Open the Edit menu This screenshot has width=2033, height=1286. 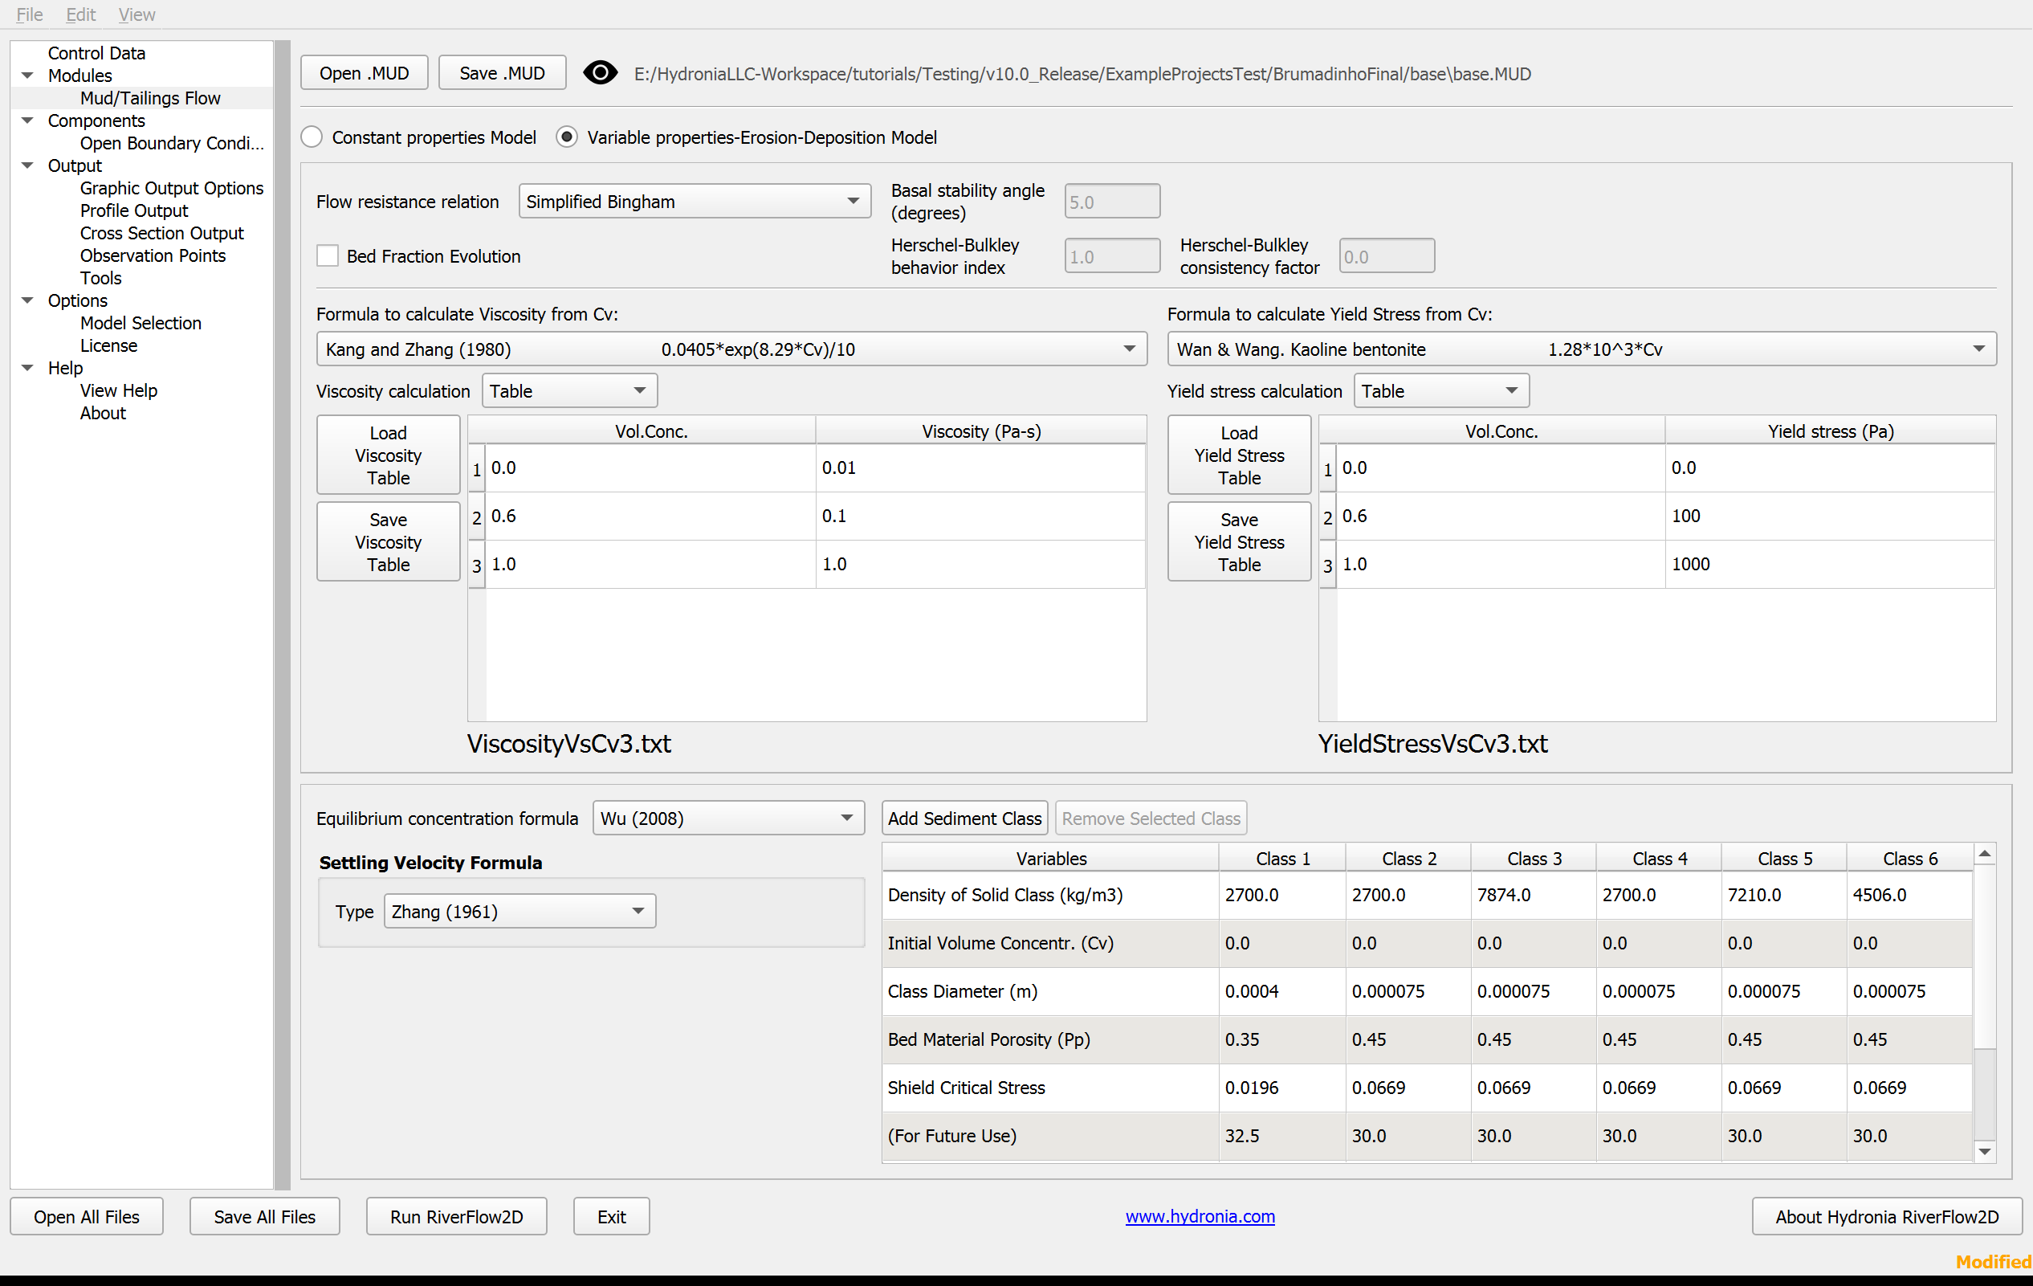[x=81, y=14]
